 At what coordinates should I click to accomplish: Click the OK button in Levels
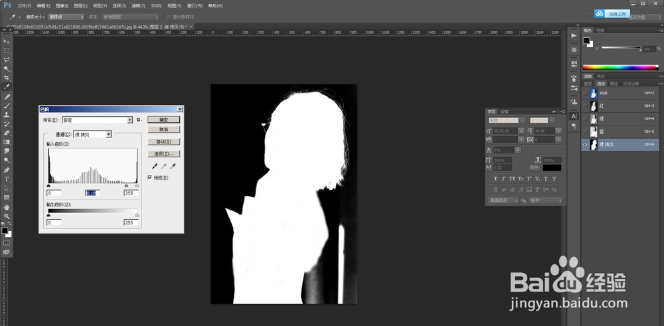pyautogui.click(x=163, y=120)
